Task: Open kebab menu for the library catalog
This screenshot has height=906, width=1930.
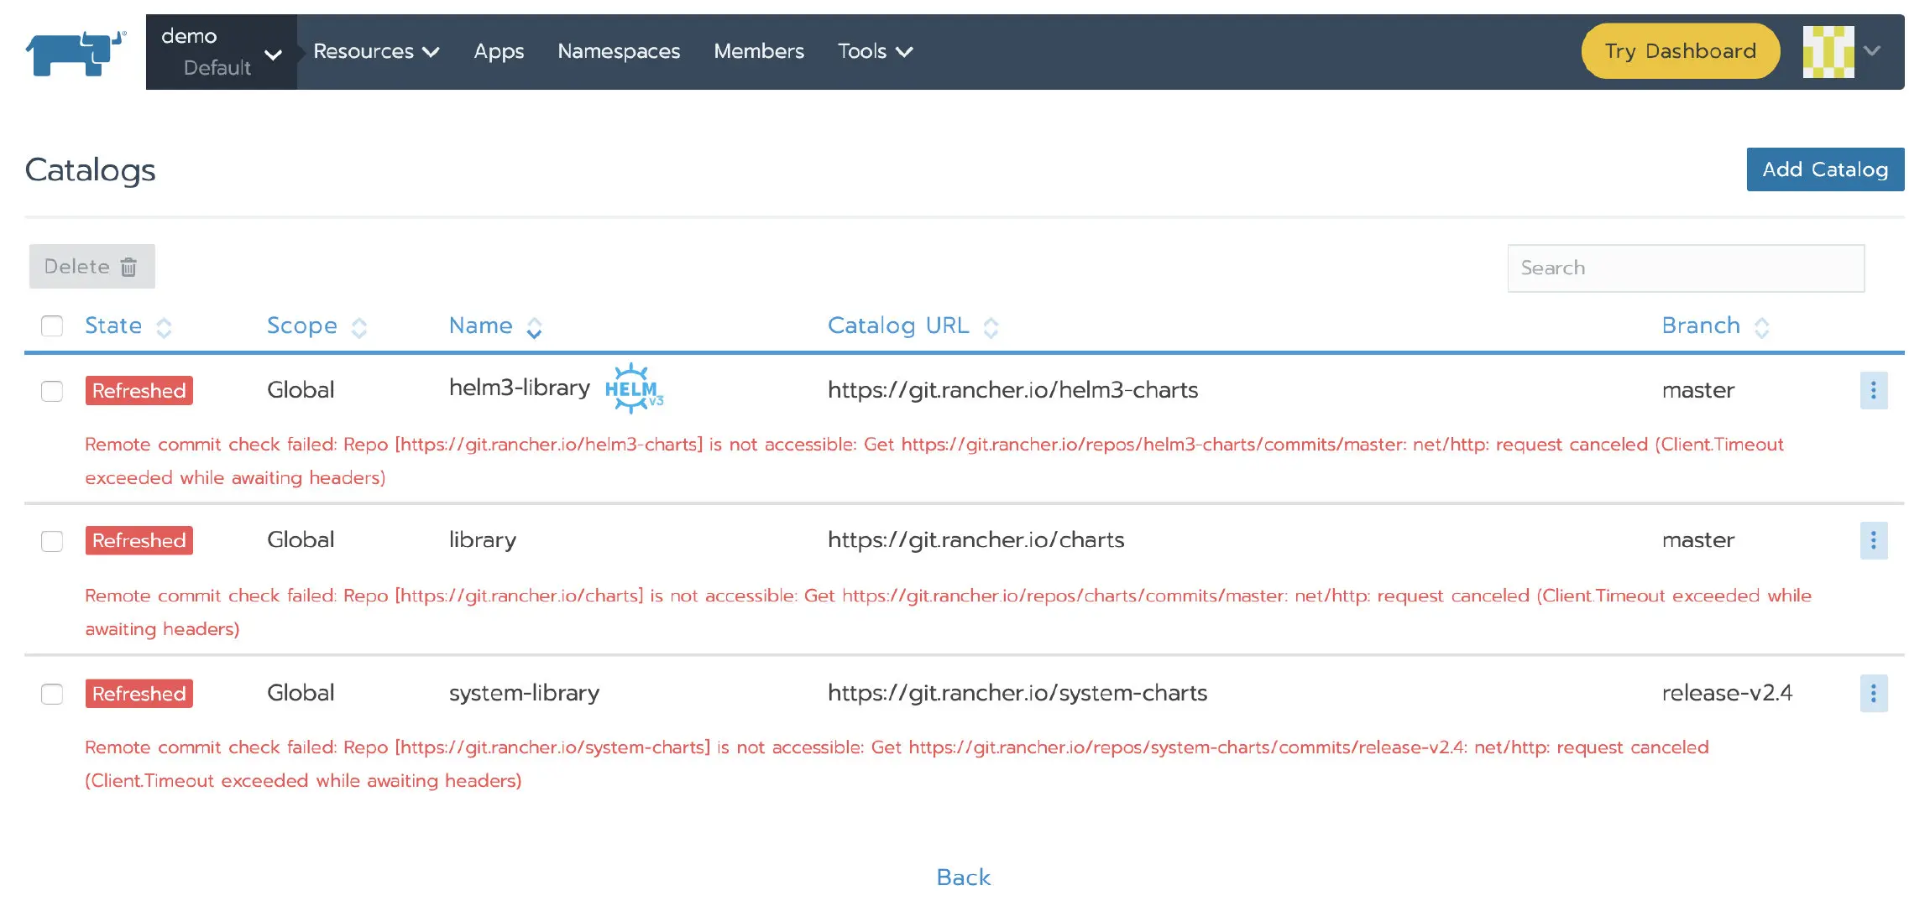Action: coord(1873,540)
